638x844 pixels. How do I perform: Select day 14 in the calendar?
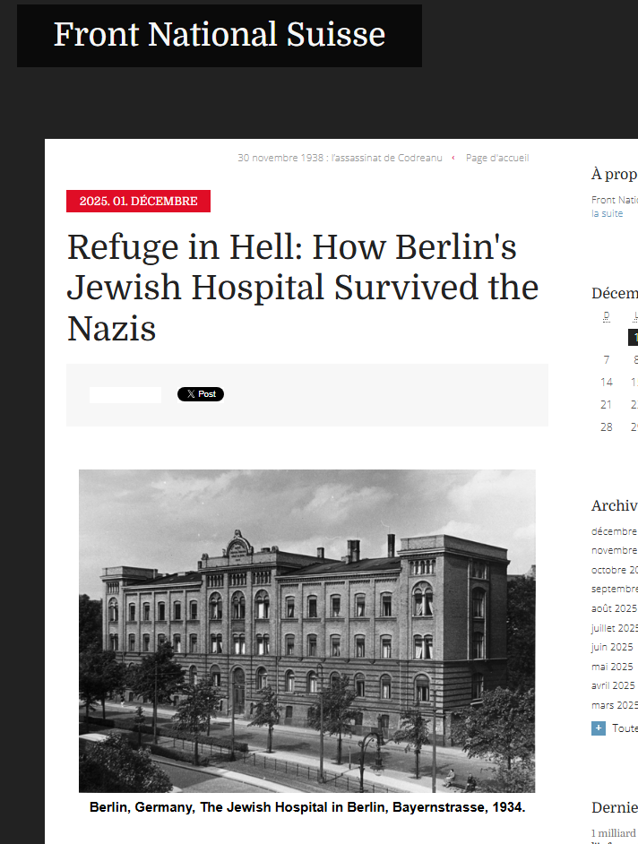pos(607,383)
